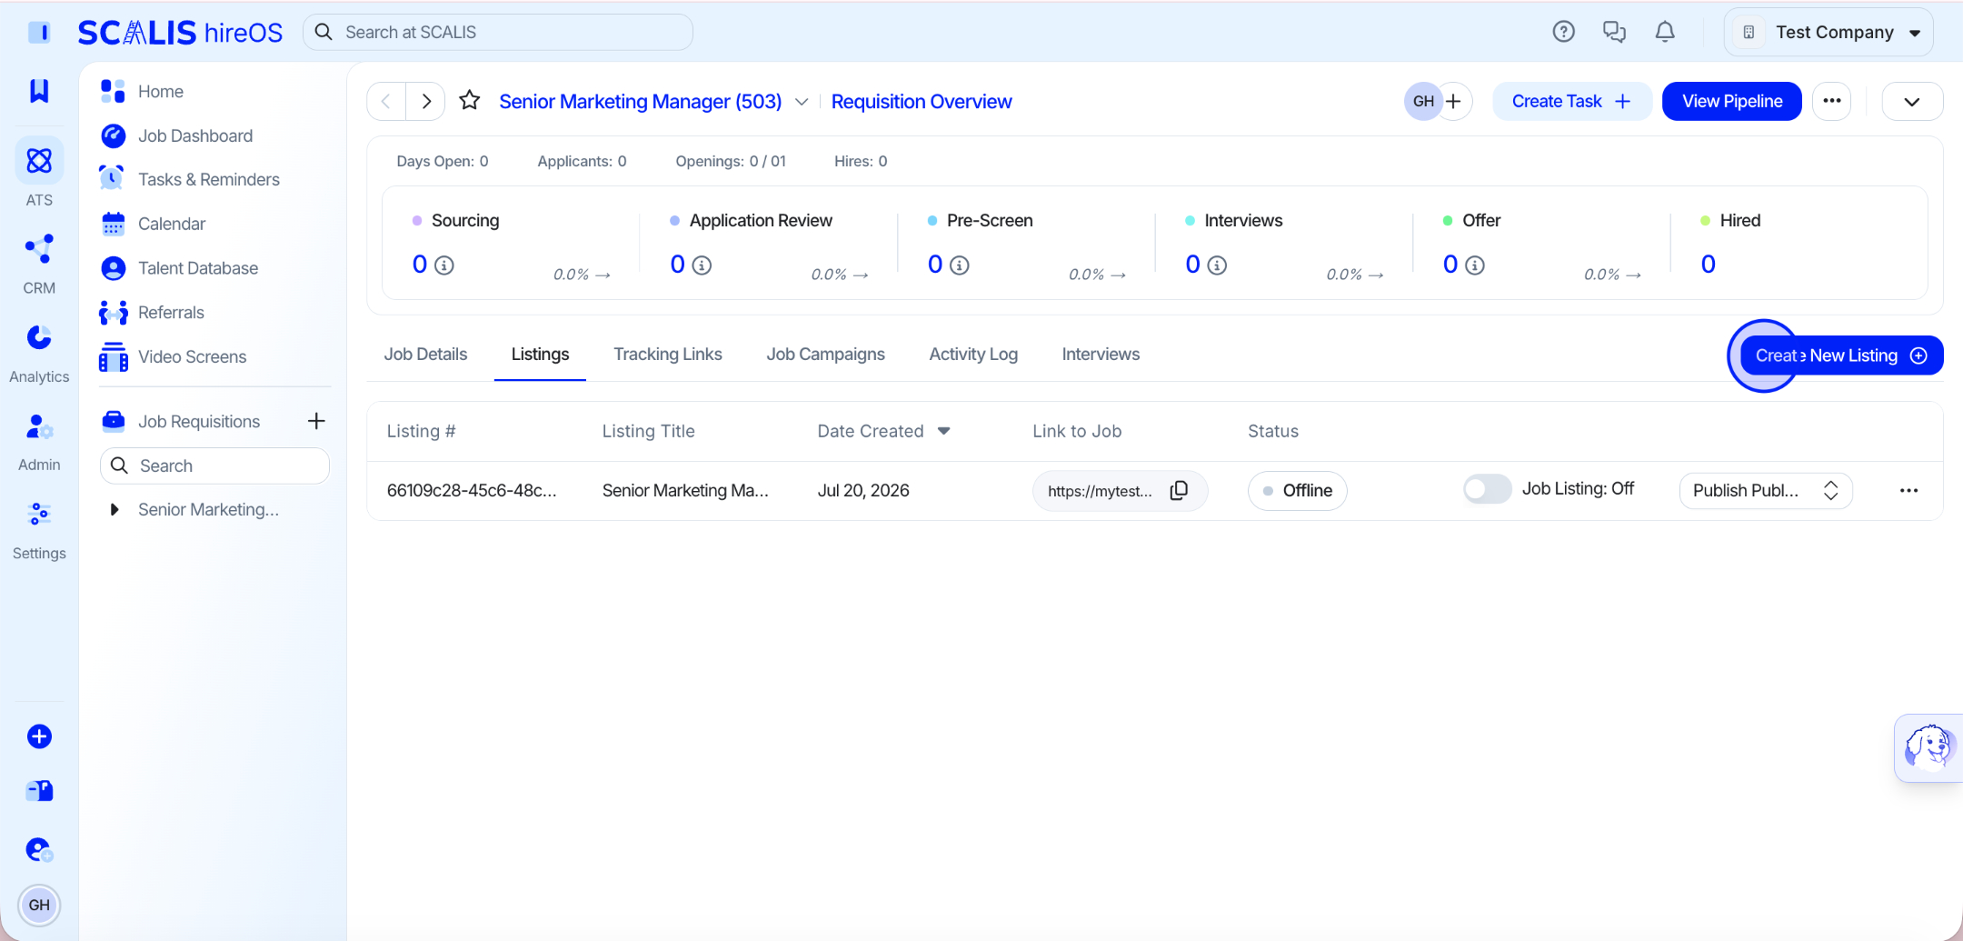Open Talent Database
The height and width of the screenshot is (941, 1963).
(x=198, y=268)
